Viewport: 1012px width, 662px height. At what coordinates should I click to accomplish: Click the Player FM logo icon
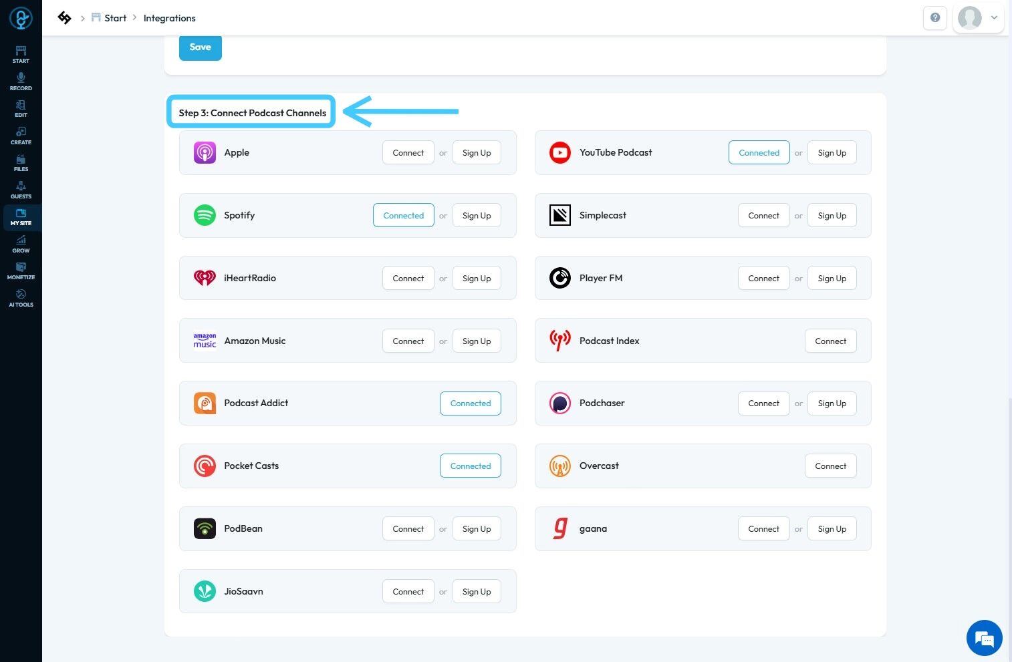click(560, 278)
